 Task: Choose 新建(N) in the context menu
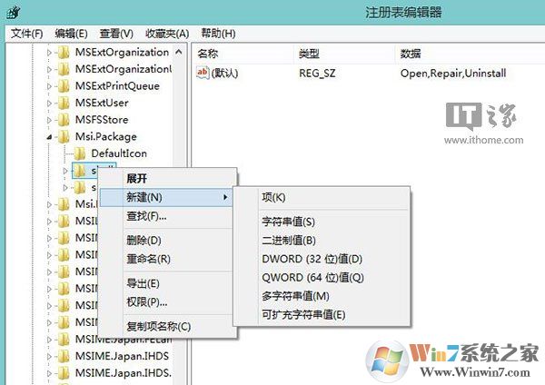[167, 197]
